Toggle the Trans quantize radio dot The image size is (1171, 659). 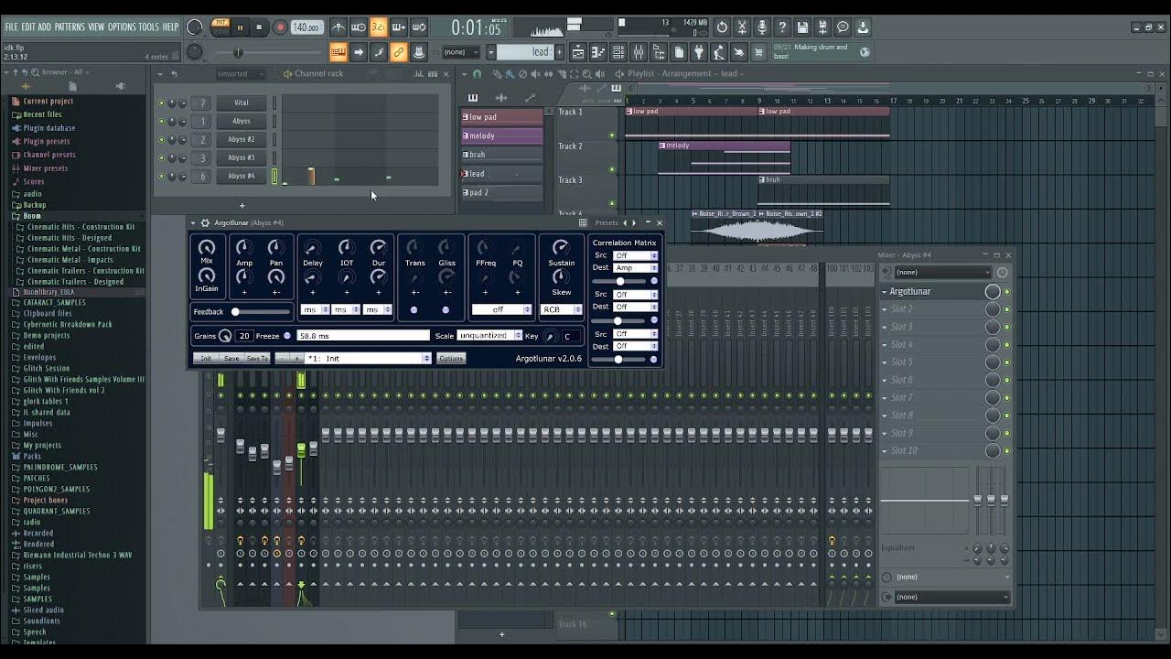(x=414, y=310)
